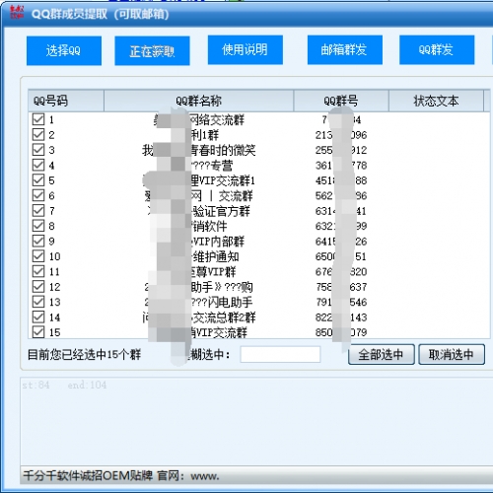This screenshot has width=493, height=493.
Task: Open 使用说明 instructions
Action: [246, 49]
